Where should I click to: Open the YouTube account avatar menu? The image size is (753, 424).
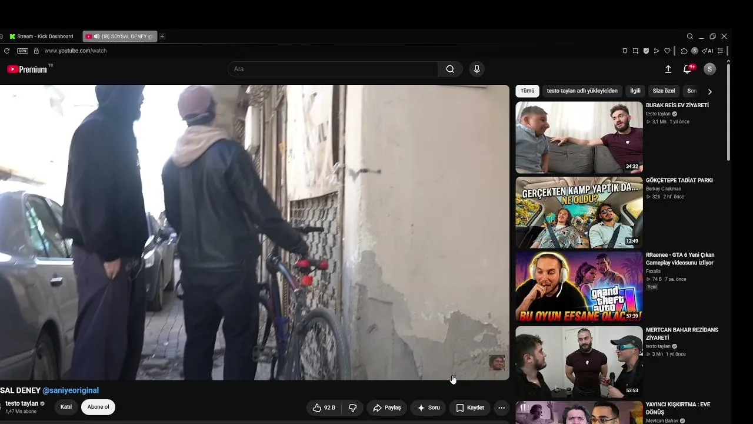pos(710,69)
